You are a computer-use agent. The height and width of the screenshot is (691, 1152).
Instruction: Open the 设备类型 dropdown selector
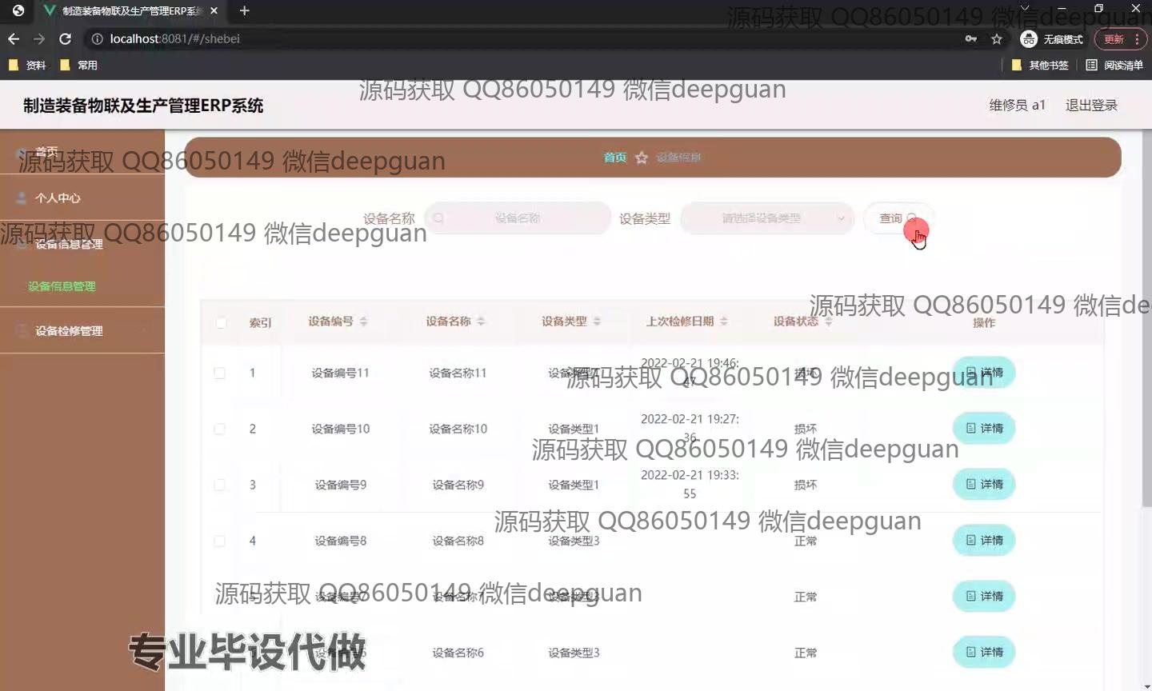coord(766,218)
